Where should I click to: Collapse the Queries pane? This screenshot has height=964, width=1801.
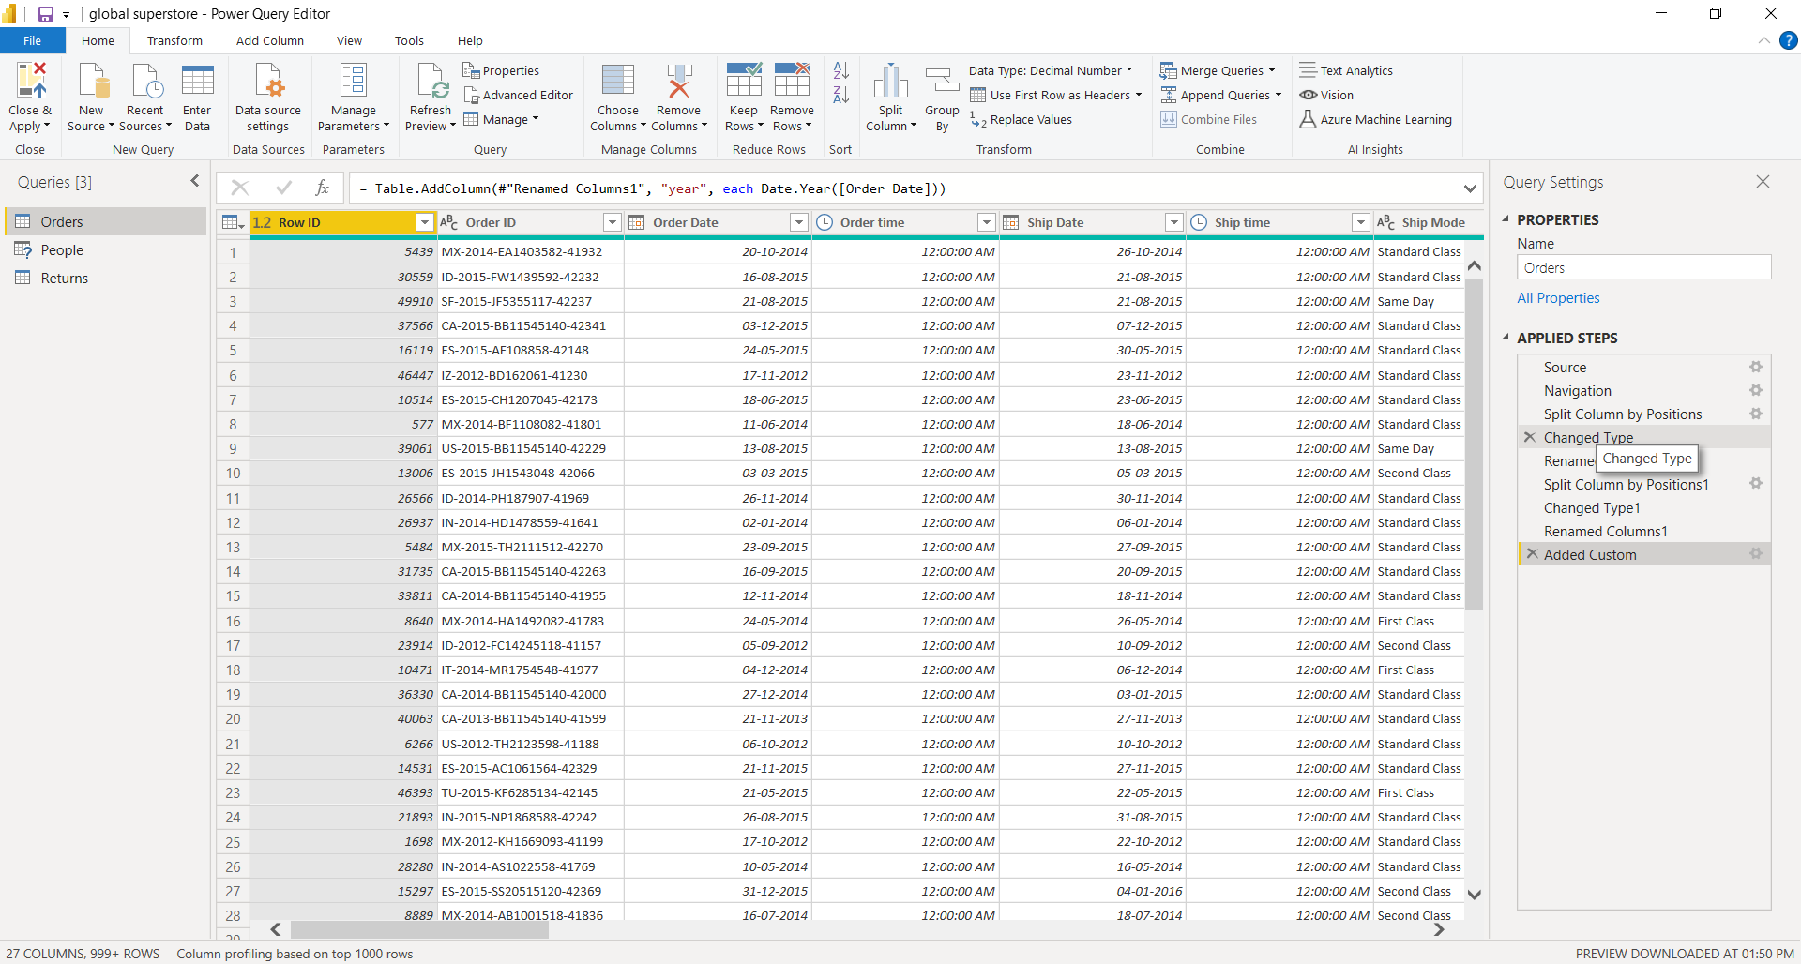(x=195, y=182)
